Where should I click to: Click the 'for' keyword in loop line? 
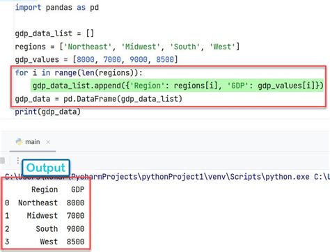[22, 73]
